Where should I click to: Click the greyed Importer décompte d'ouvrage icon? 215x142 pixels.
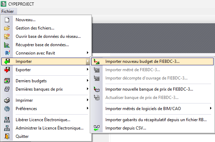click(97, 78)
